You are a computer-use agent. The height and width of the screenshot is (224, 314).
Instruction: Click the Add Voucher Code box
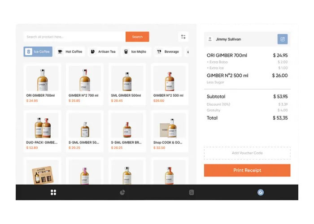click(x=247, y=153)
